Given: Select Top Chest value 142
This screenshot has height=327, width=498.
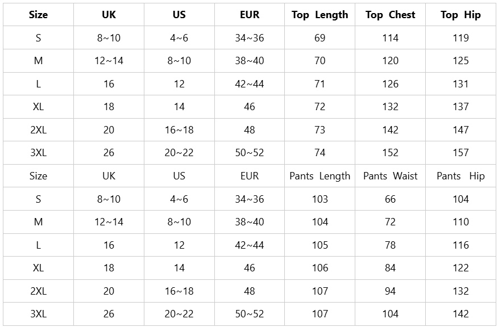Looking at the screenshot, I should 390,130.
